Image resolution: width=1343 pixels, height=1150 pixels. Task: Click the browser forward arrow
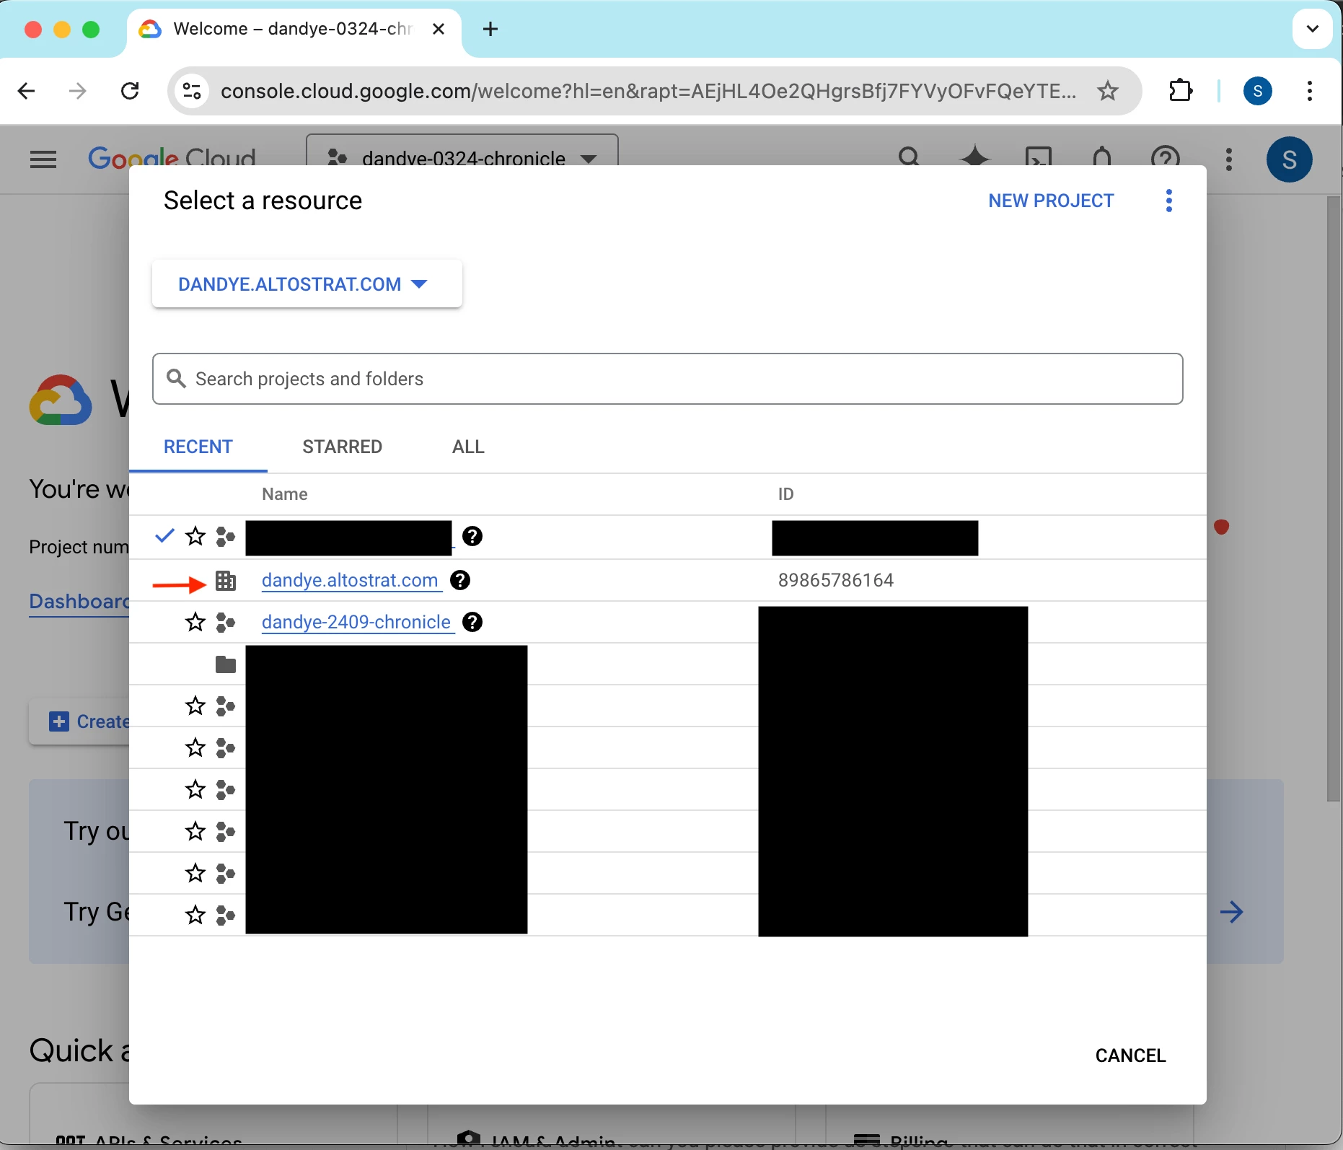[x=78, y=91]
